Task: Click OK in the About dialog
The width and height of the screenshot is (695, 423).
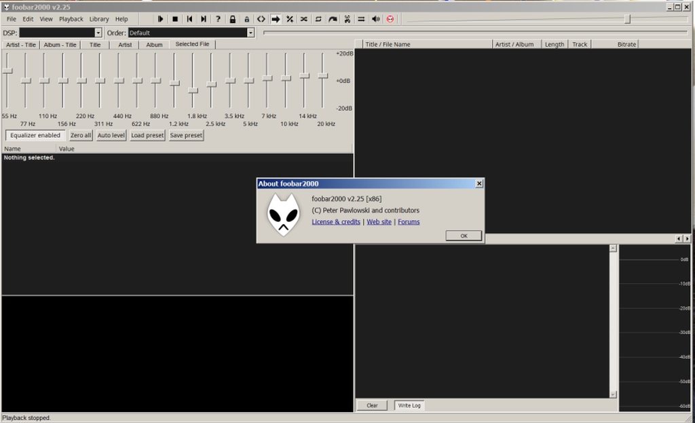Action: point(464,236)
